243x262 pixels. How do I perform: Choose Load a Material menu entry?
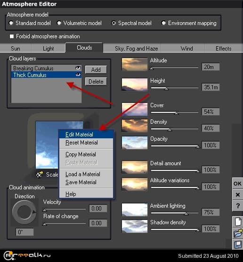point(86,174)
